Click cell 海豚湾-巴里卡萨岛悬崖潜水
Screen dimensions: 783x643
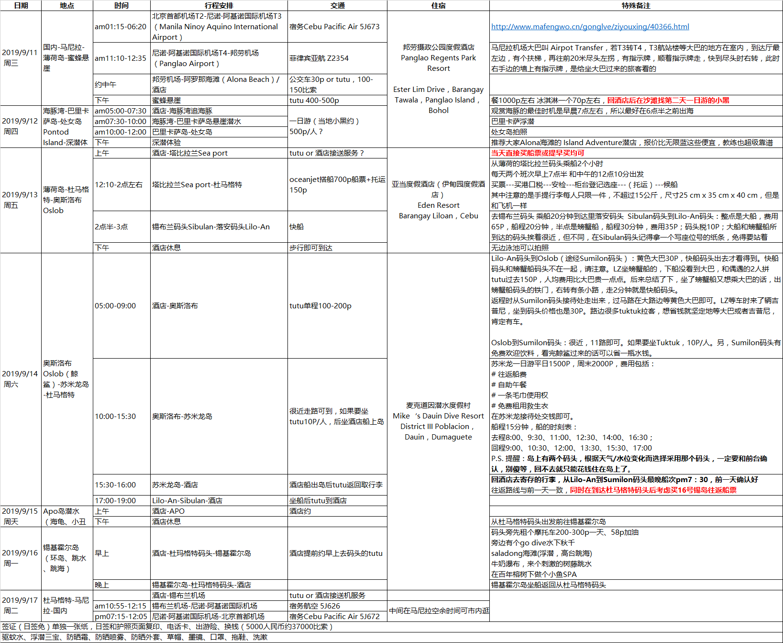(219, 122)
